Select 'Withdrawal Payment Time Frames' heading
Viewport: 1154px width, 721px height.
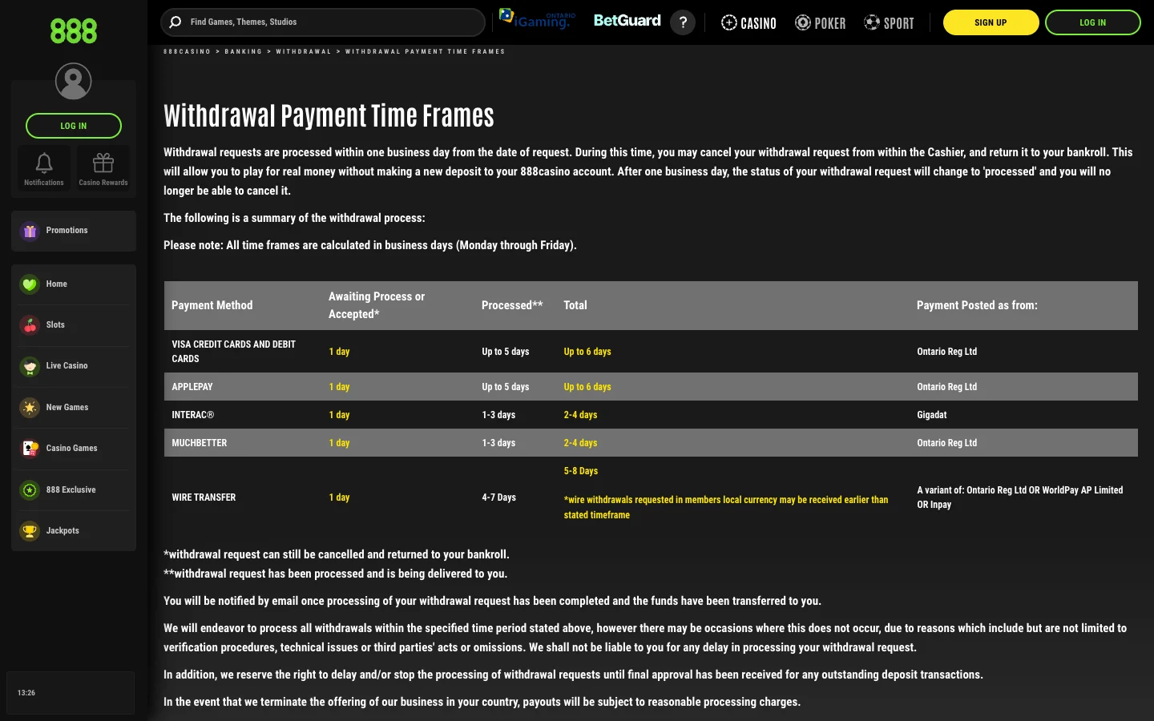click(x=329, y=116)
